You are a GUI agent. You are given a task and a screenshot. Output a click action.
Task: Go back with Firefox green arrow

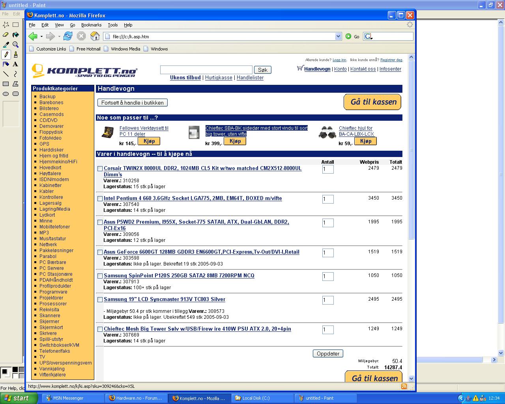[x=33, y=36]
